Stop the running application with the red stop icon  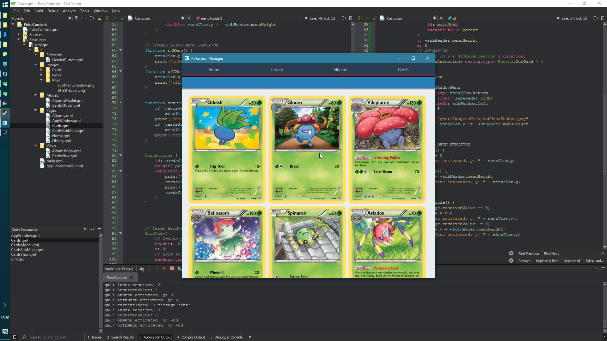pyautogui.click(x=172, y=268)
